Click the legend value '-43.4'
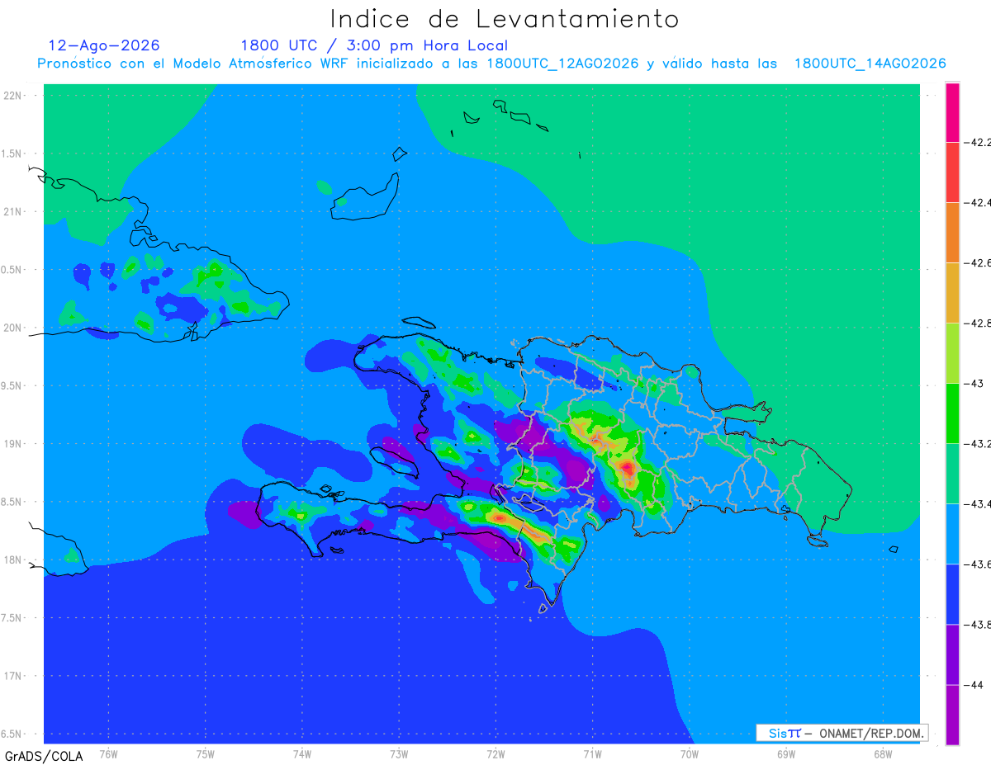Image resolution: width=991 pixels, height=765 pixels. [x=979, y=504]
